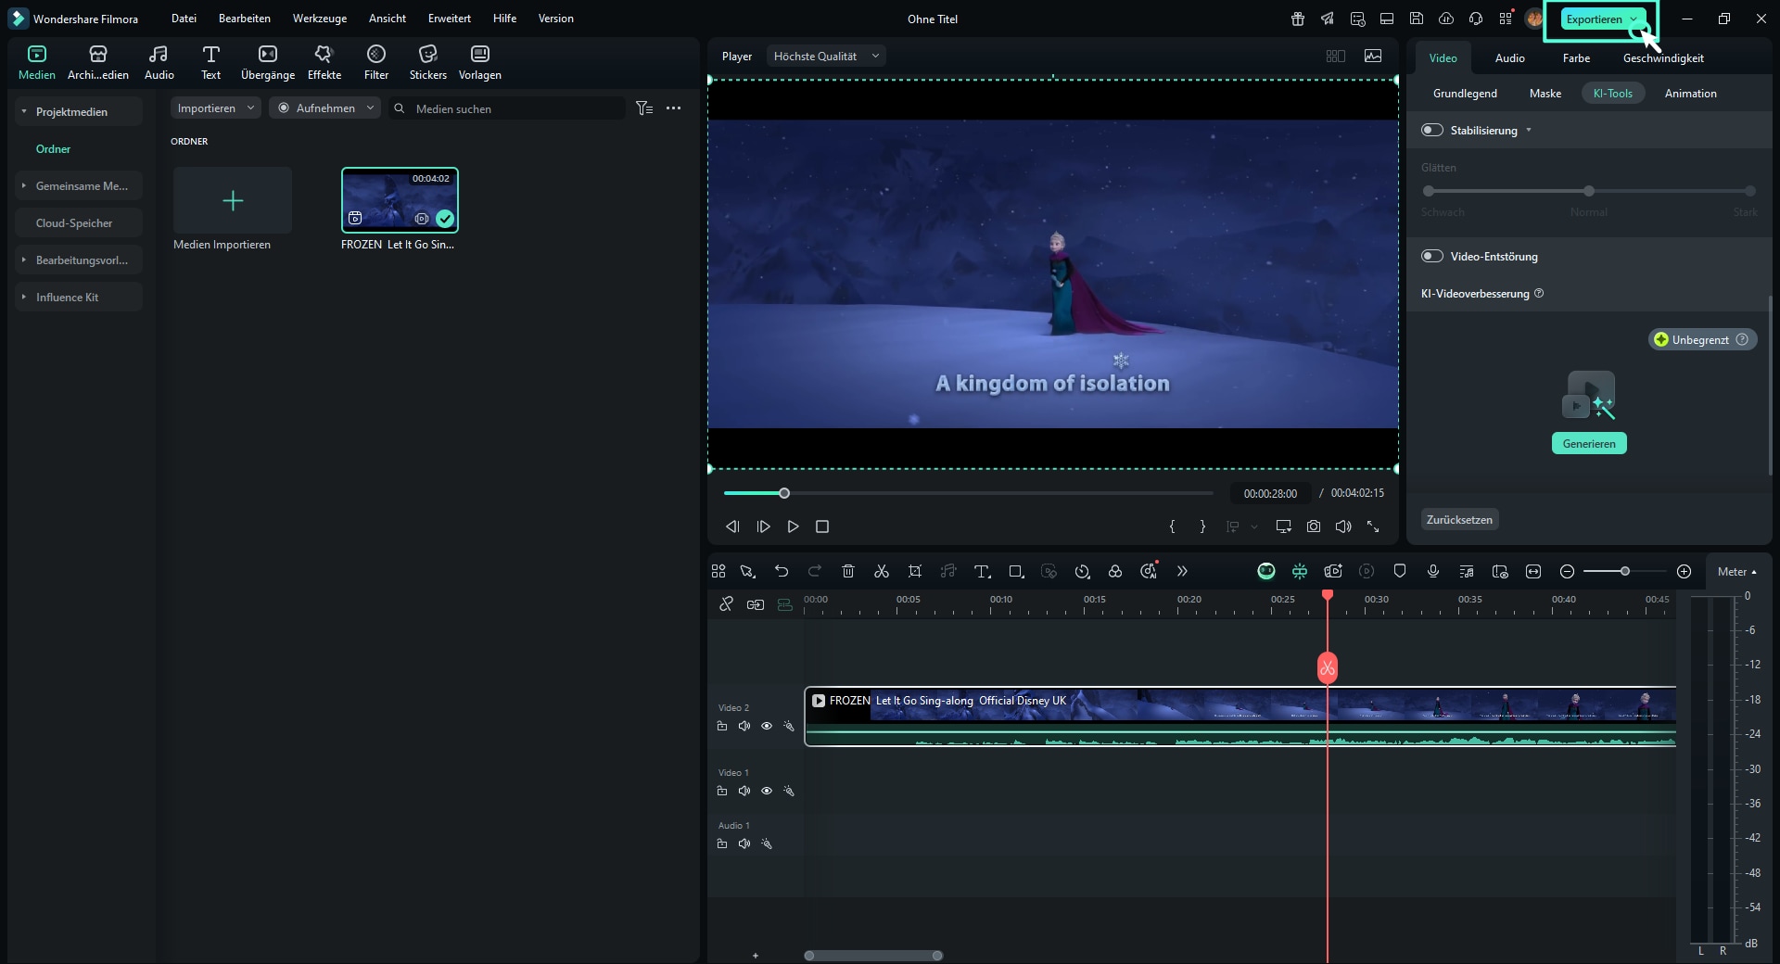Image resolution: width=1780 pixels, height=964 pixels.
Task: Expand the player to fullscreen
Action: coord(1373,526)
